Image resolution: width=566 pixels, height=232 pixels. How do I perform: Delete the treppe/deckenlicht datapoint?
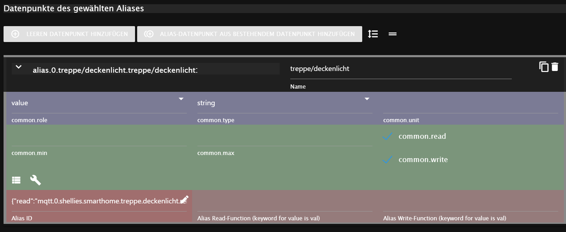[x=555, y=67]
